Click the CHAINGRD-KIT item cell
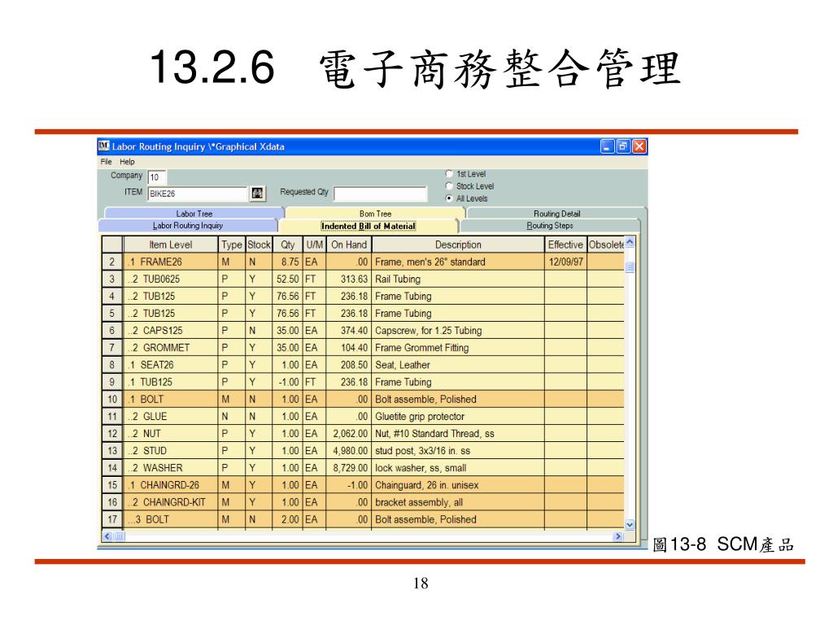 (171, 502)
